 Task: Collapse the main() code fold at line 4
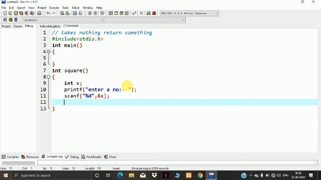(49, 51)
